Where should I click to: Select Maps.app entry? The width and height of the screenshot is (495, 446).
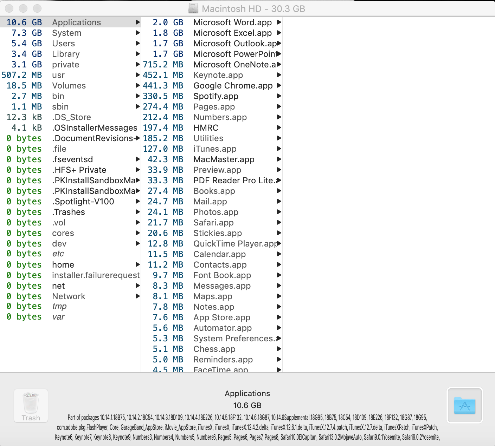click(212, 296)
